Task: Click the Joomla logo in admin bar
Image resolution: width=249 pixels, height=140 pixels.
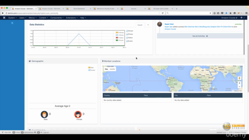Action: pyautogui.click(x=4, y=18)
